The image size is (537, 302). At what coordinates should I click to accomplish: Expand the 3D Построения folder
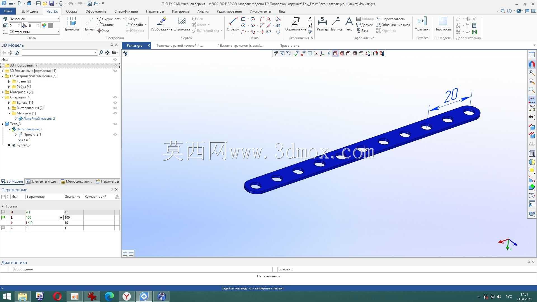[3, 65]
